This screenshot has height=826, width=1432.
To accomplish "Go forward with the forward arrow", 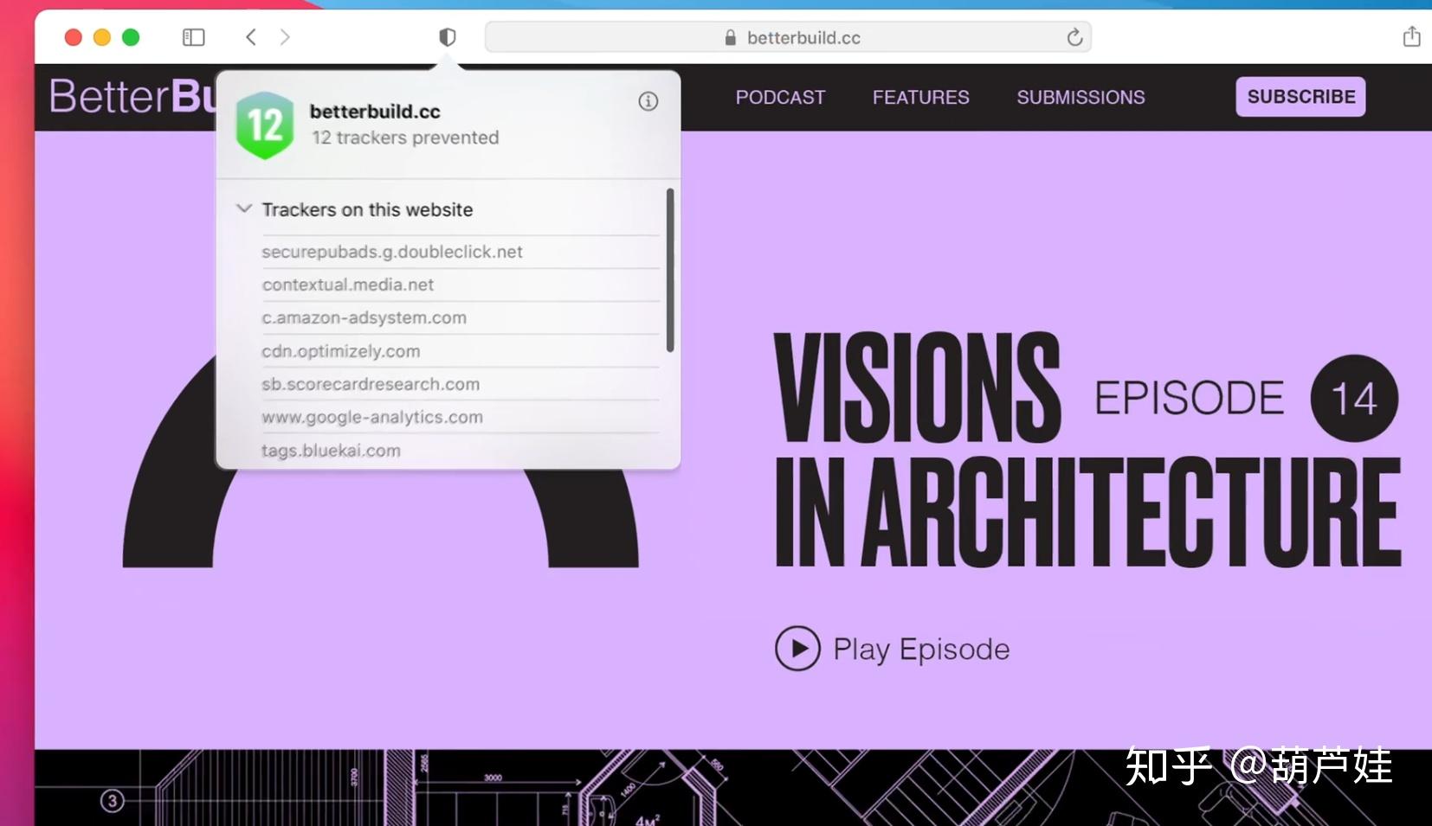I will click(284, 37).
